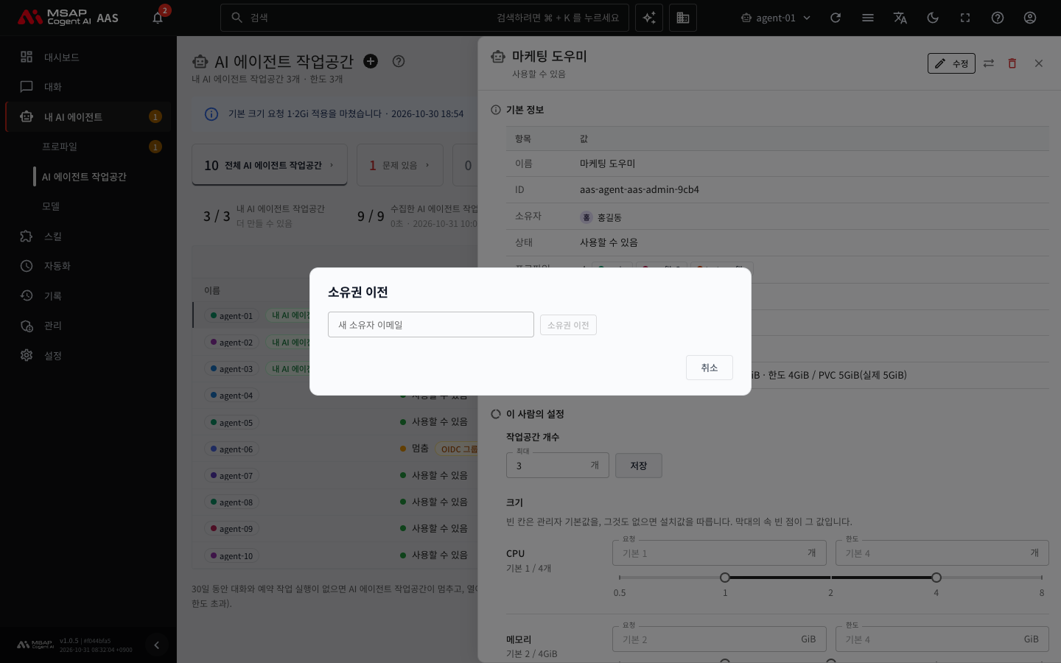Click the 저장 button
The width and height of the screenshot is (1061, 663).
(639, 466)
